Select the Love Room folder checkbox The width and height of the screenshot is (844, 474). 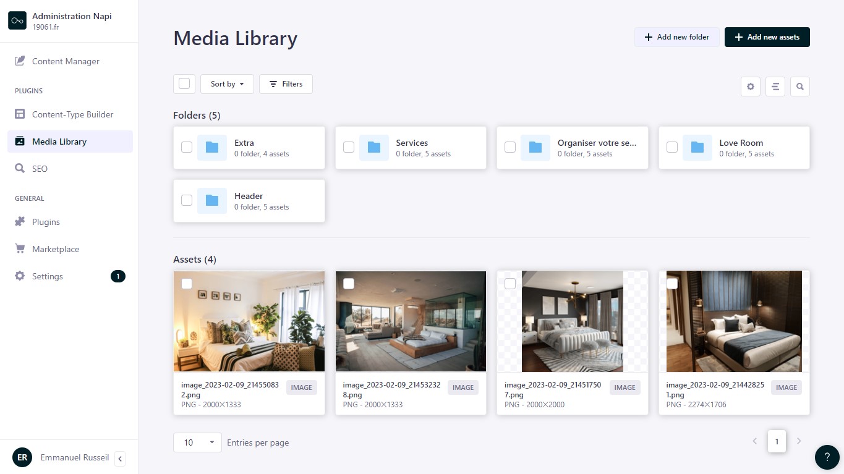click(672, 147)
